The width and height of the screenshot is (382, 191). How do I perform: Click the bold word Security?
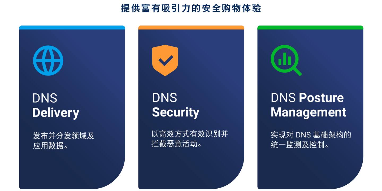coord(175,112)
